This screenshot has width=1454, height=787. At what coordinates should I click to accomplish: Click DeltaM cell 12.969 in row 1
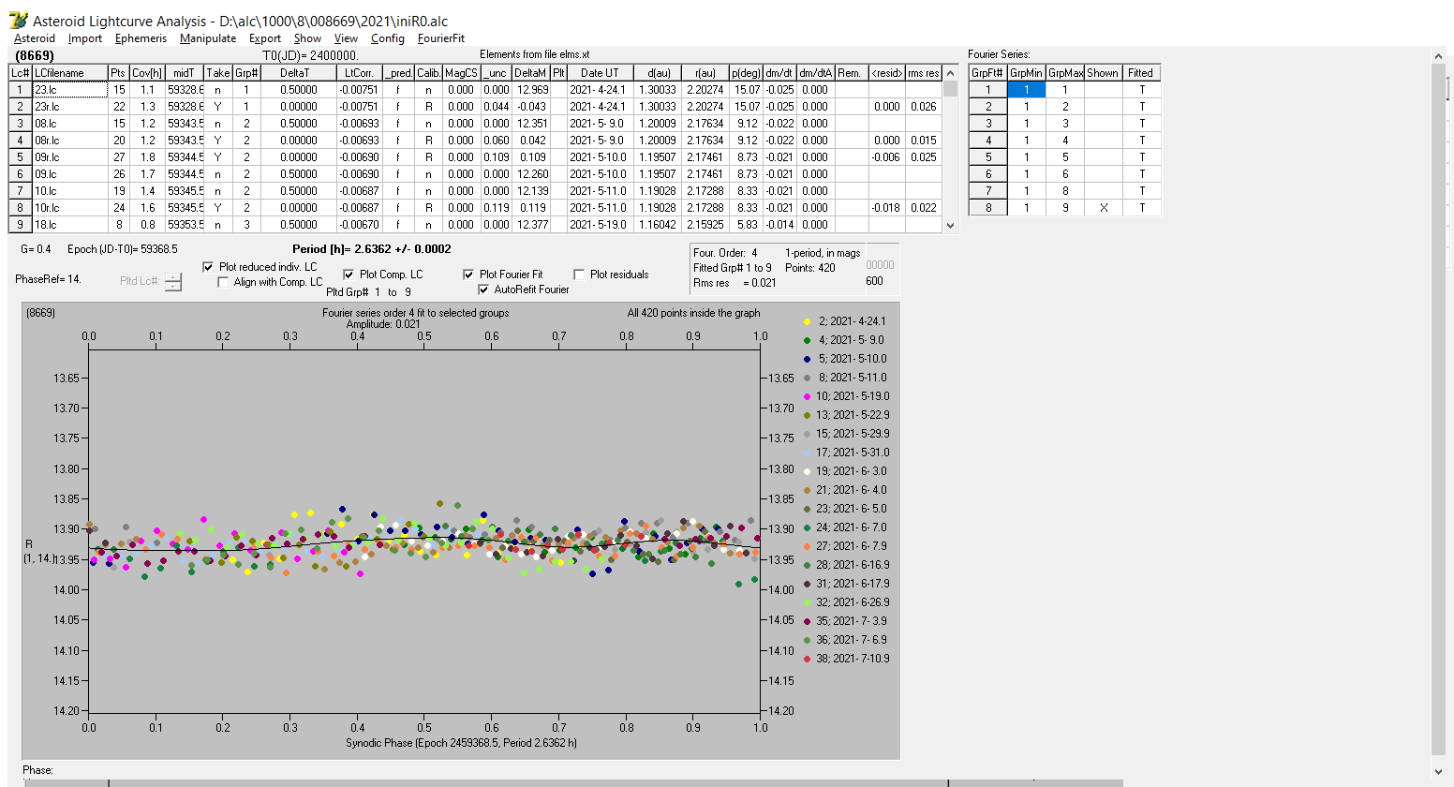pyautogui.click(x=530, y=90)
